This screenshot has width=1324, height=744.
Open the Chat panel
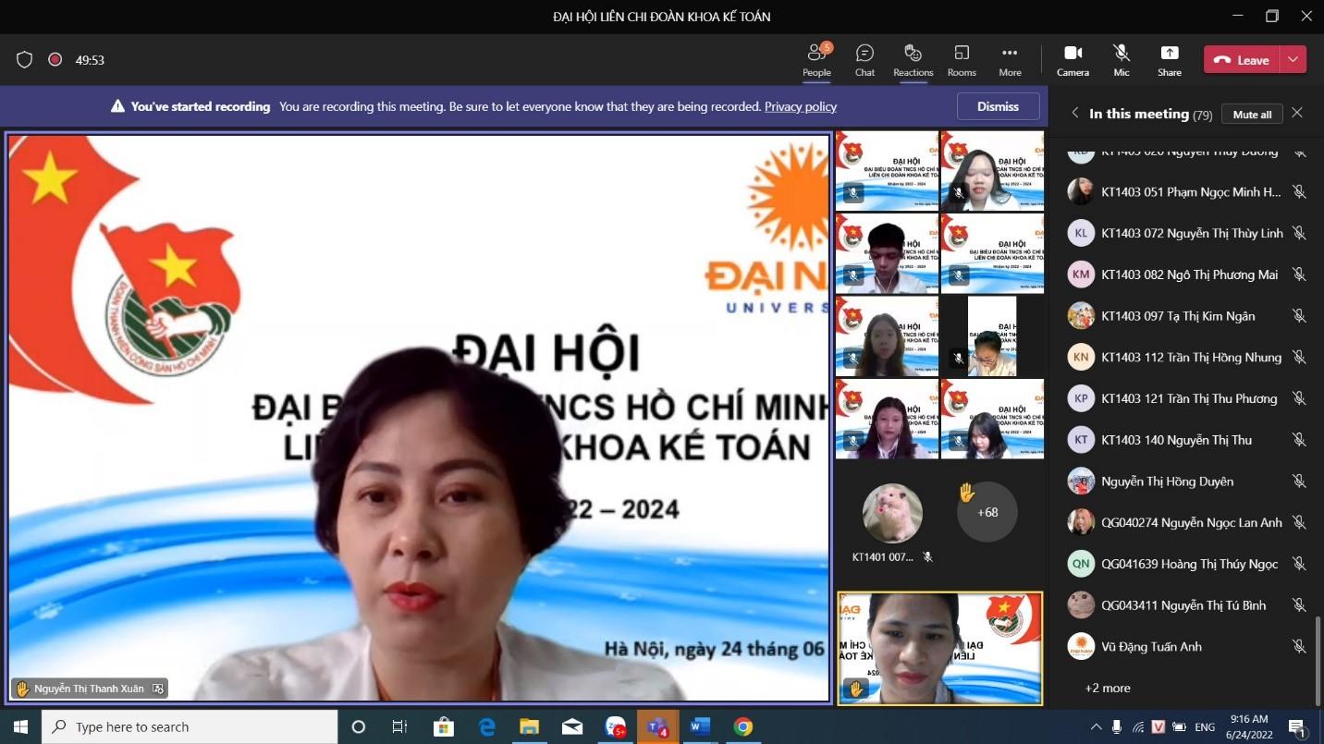(864, 60)
